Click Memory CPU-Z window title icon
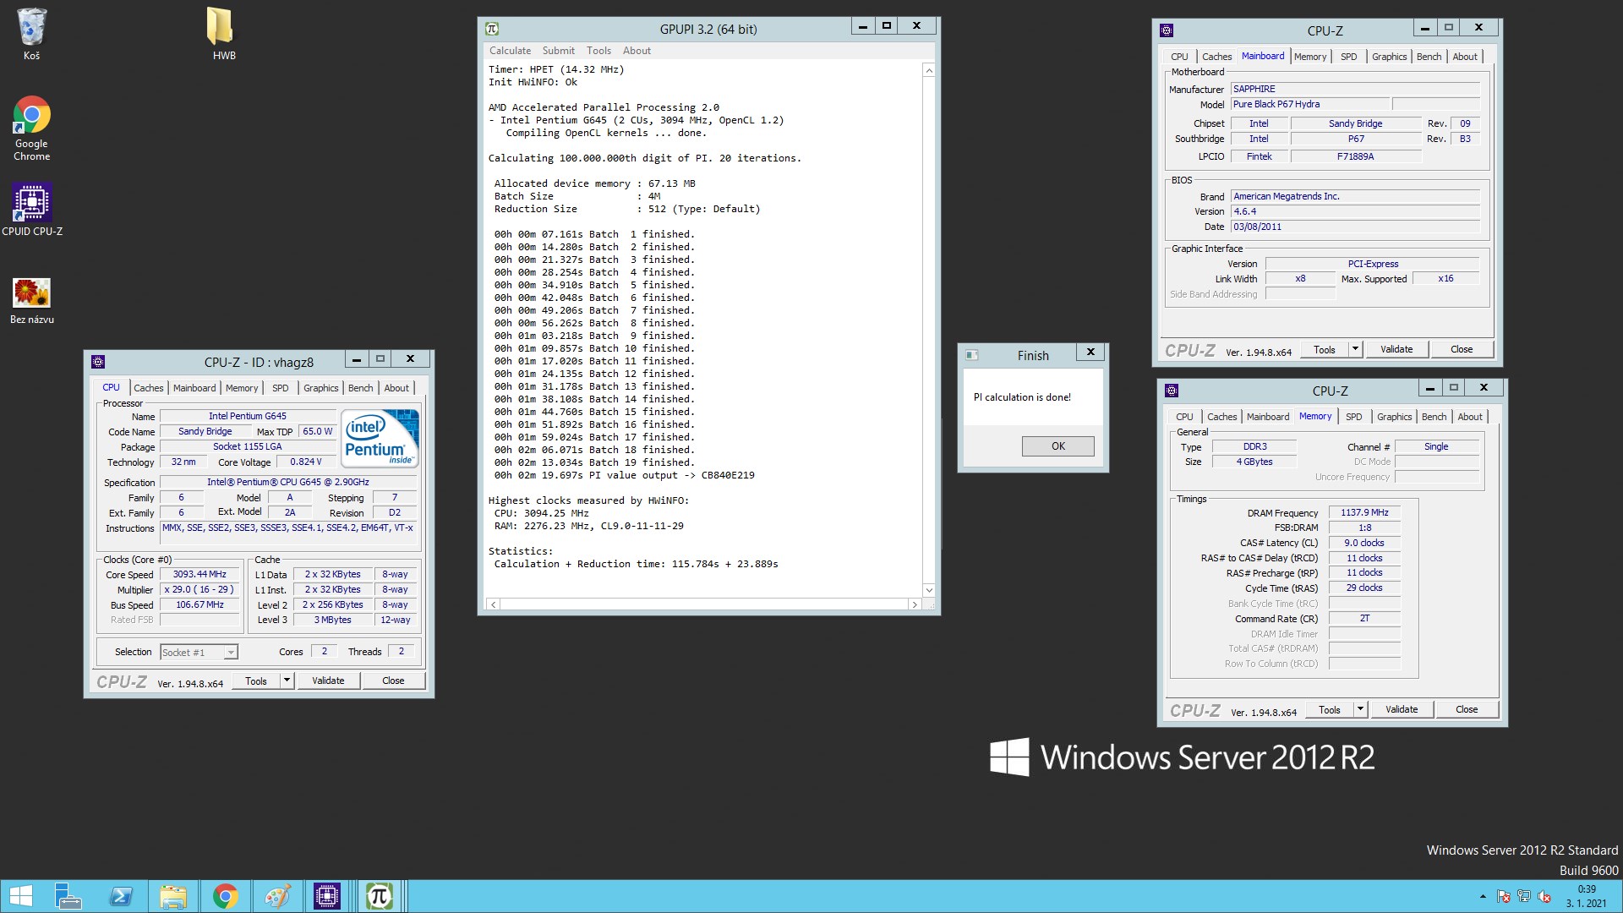Screen dimensions: 1623x913 click(x=1172, y=391)
